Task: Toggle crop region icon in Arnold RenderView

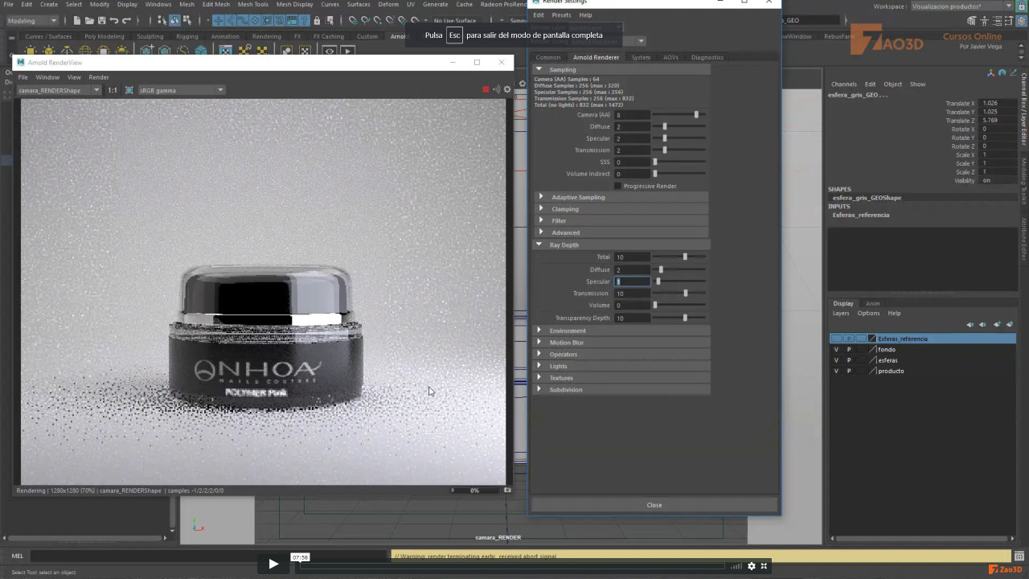Action: [x=129, y=90]
